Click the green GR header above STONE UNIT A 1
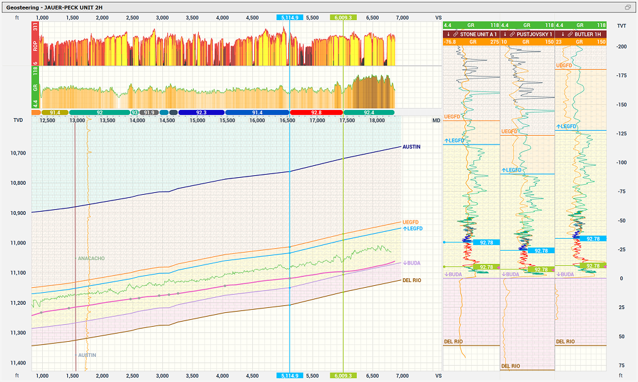Image resolution: width=638 pixels, height=382 pixels. point(471,25)
